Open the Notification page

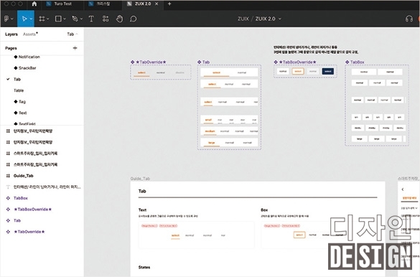pos(29,57)
